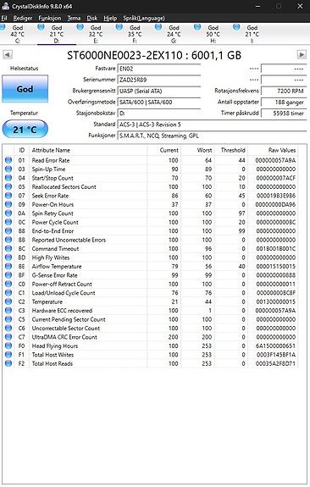
Task: Click the 21 °C temperature indicator
Action: pos(25,130)
